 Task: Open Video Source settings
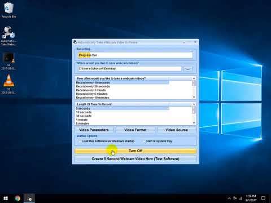pyautogui.click(x=177, y=130)
